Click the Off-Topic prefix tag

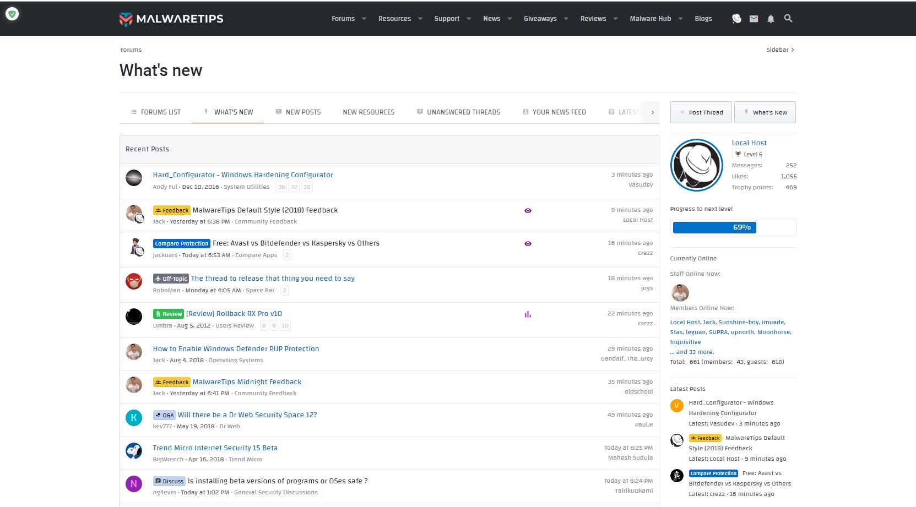pos(171,279)
